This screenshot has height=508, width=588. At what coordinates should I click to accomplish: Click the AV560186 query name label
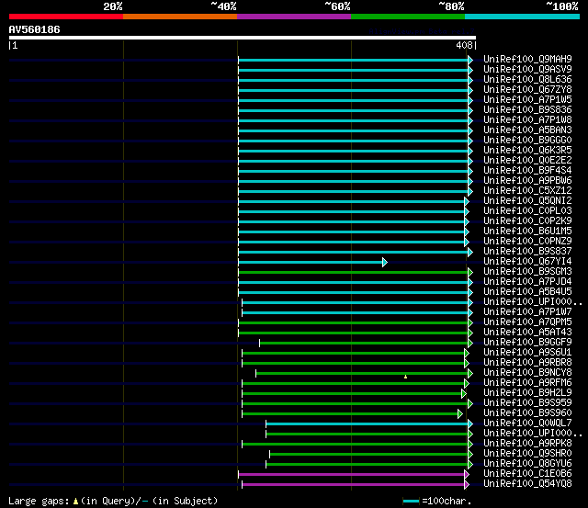[35, 29]
